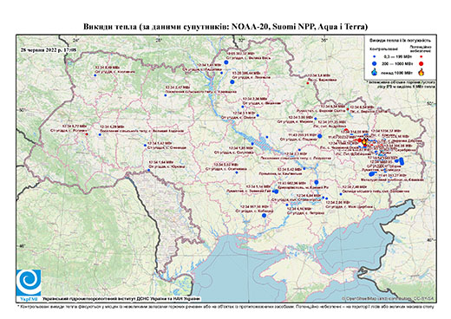The height and width of the screenshot is (319, 451).
Task: Click the institute name text beside logo
Action: pyautogui.click(x=121, y=298)
